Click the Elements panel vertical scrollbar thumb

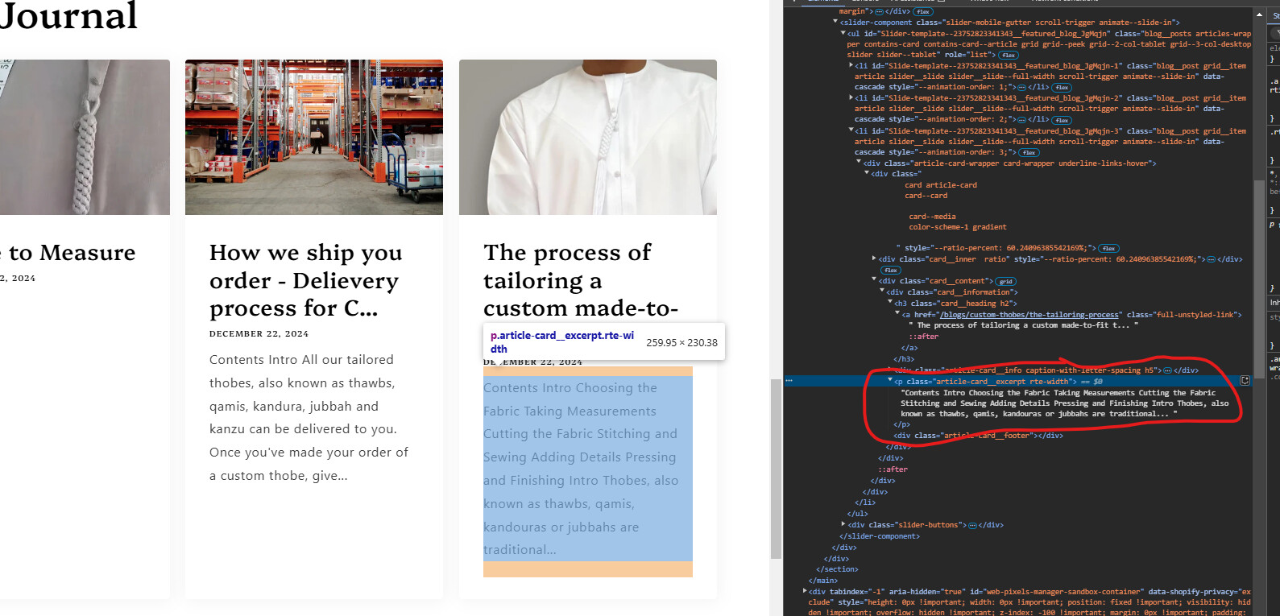click(x=1258, y=278)
